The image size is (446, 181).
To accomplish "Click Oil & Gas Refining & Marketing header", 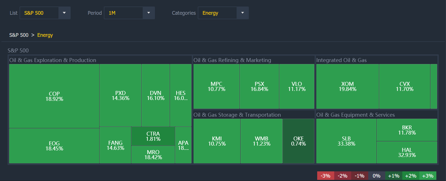I will tap(232, 60).
